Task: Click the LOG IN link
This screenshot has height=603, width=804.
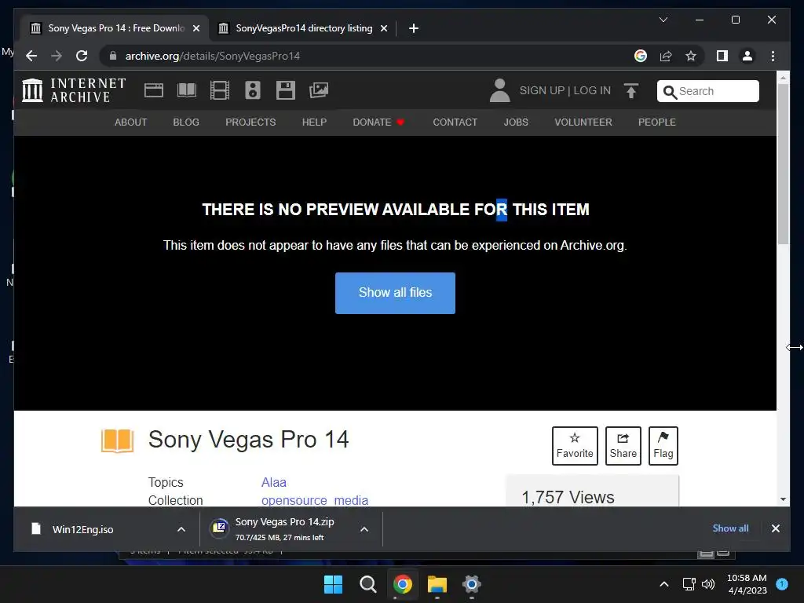Action: click(x=592, y=90)
